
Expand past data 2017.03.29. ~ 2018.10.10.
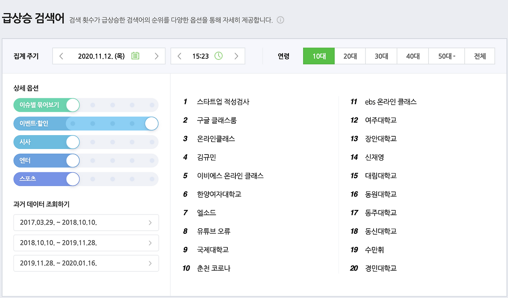[x=86, y=223]
